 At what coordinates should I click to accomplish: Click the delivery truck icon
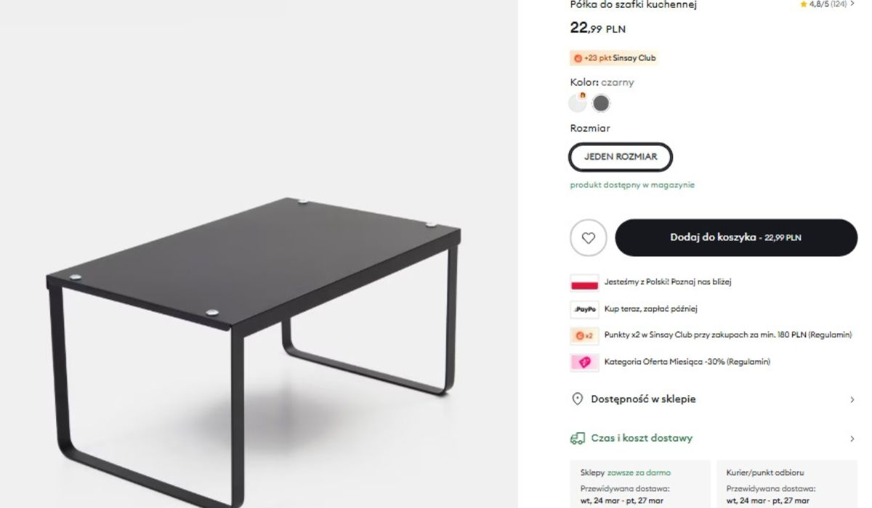coord(578,438)
